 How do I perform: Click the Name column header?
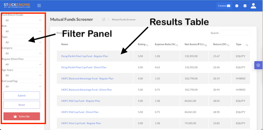[64, 44]
